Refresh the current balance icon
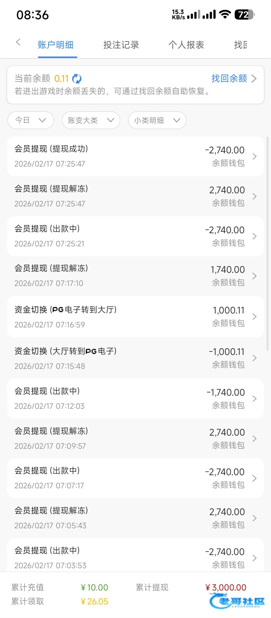This screenshot has width=271, height=618. [x=77, y=79]
